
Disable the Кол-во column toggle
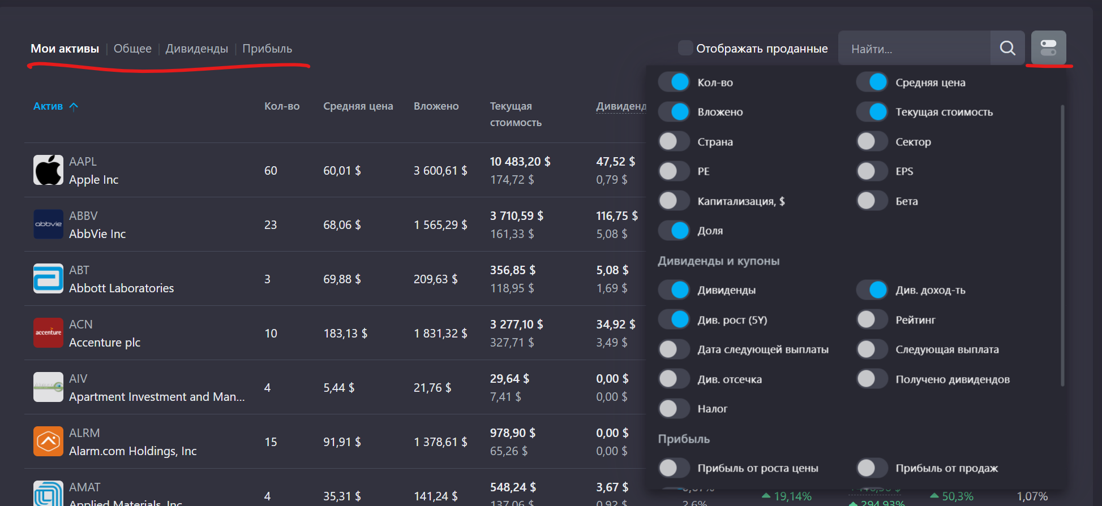tap(674, 82)
